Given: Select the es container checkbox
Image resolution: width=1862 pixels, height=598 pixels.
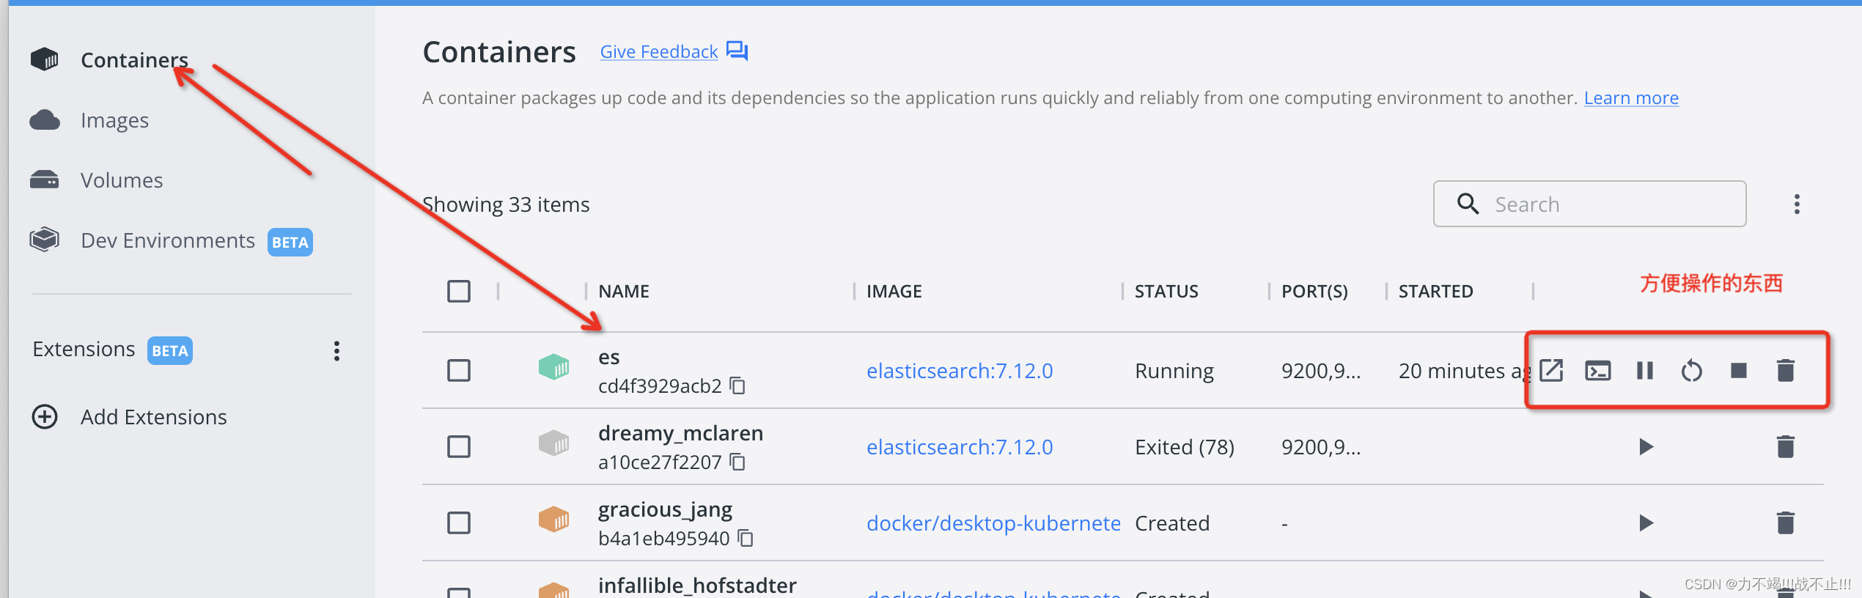Looking at the screenshot, I should [x=459, y=371].
